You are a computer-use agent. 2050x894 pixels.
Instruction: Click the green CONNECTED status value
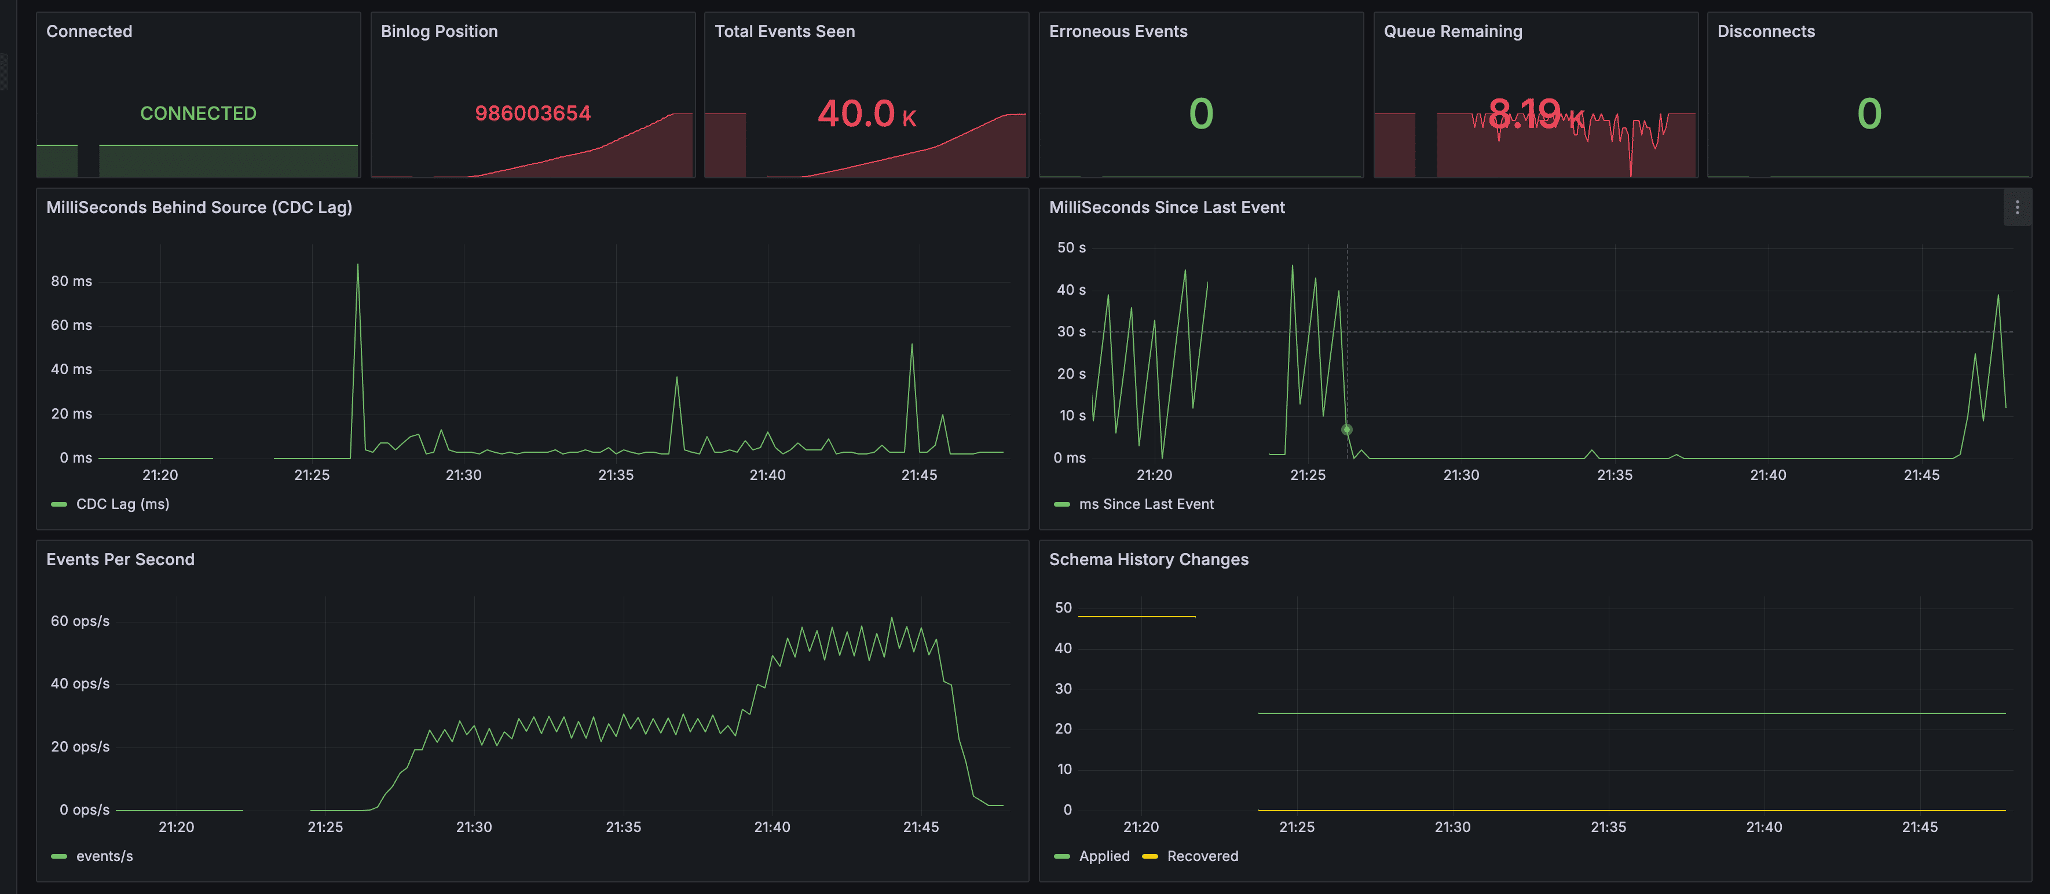(x=198, y=113)
